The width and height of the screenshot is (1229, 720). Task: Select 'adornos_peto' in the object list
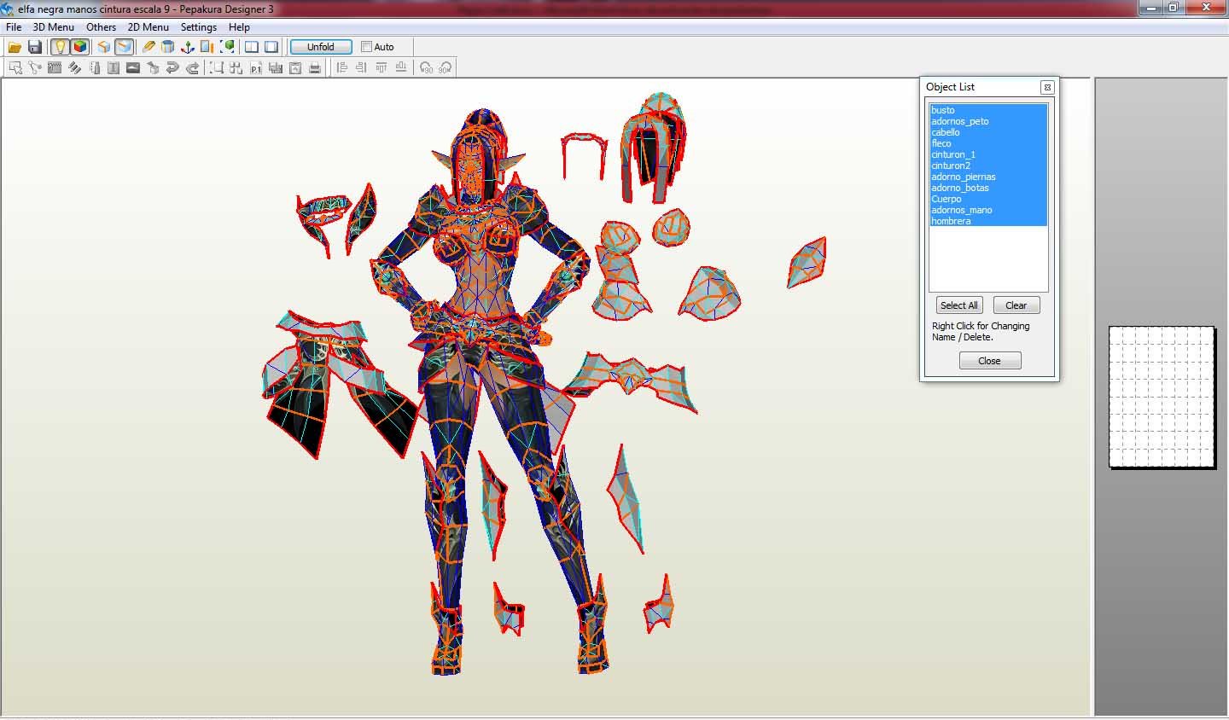pyautogui.click(x=988, y=121)
